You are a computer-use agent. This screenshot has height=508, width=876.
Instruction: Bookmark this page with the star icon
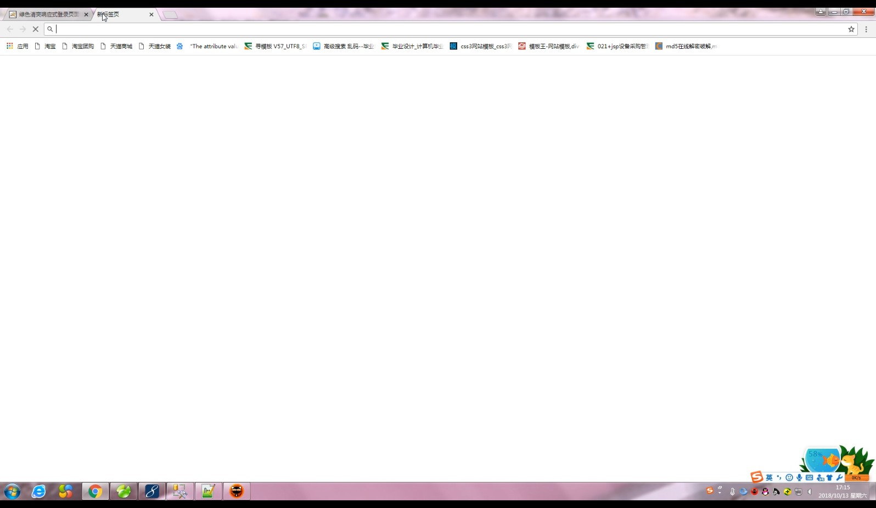(851, 29)
